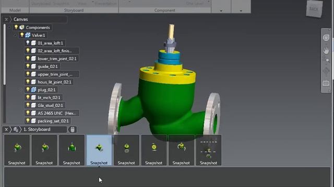Click the ViewCube BACK face
The width and height of the screenshot is (334, 187).
pos(314,9)
